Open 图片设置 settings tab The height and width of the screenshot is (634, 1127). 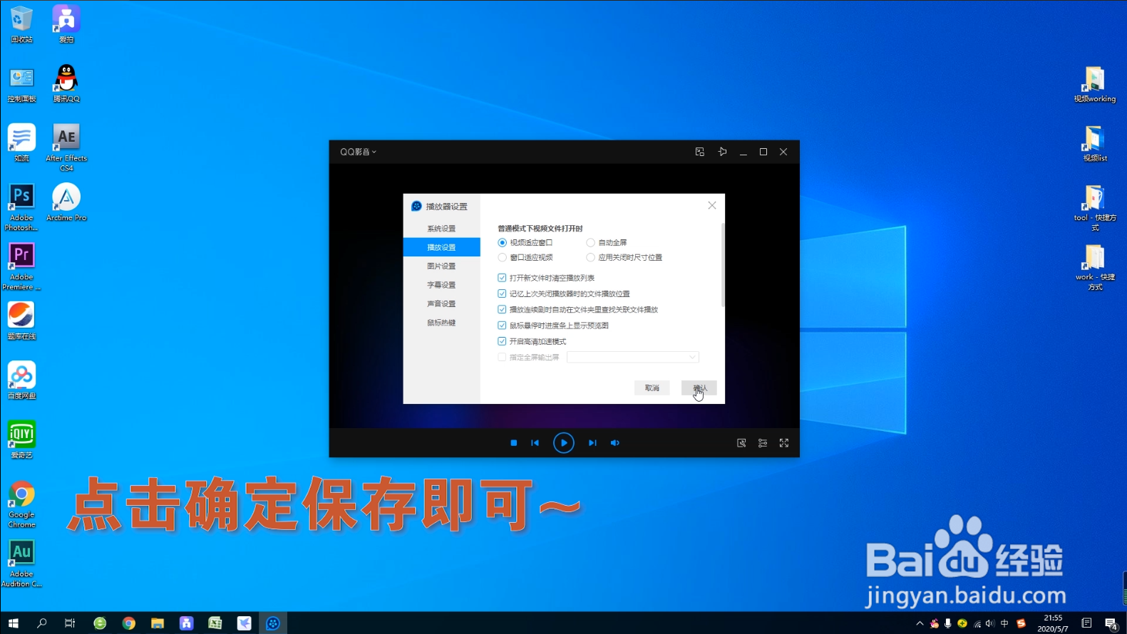[441, 266]
